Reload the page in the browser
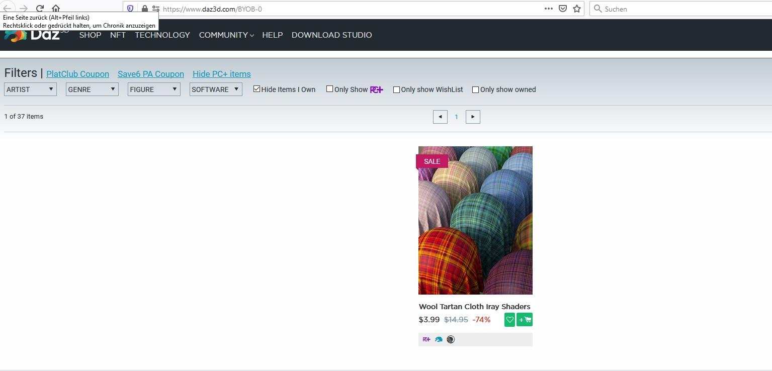Viewport: 772px width, 371px height. coord(40,9)
